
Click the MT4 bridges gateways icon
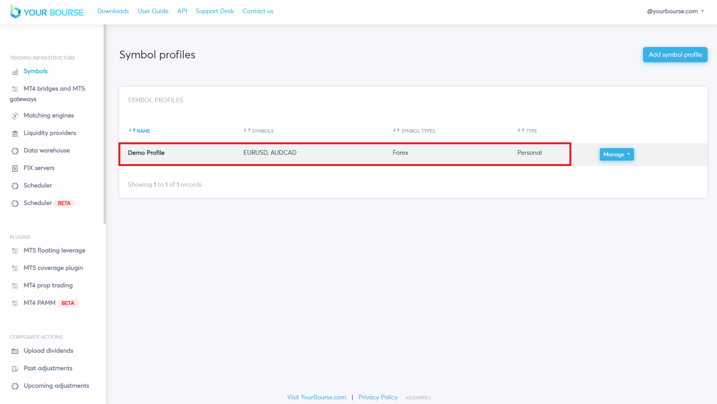pos(15,89)
